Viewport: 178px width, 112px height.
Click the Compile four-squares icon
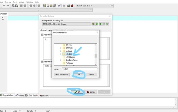coord(44,6)
